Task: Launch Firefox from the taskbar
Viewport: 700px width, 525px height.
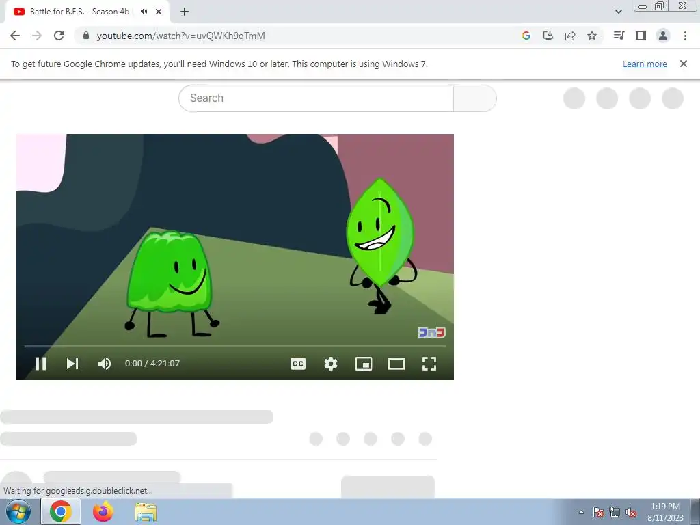Action: point(103,511)
